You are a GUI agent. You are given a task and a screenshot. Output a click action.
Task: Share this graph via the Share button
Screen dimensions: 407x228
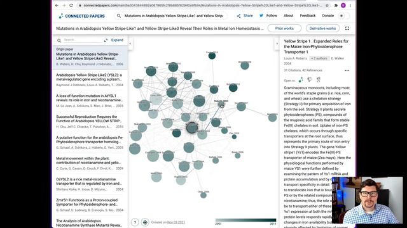[245, 16]
